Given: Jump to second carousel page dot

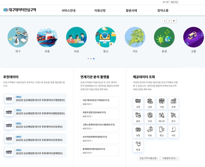Looking at the screenshot, I should 91,59.
